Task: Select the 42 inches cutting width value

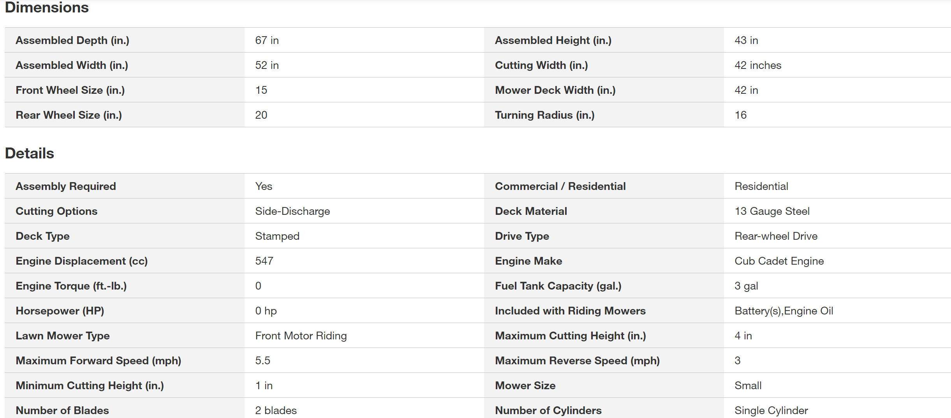Action: pos(758,65)
